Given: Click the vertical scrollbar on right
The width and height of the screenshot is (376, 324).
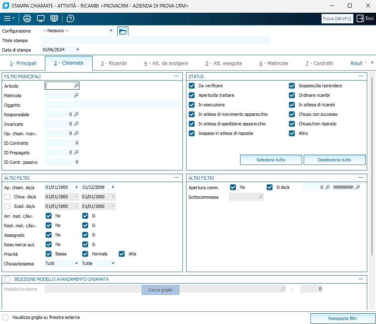Looking at the screenshot, I should (x=372, y=167).
